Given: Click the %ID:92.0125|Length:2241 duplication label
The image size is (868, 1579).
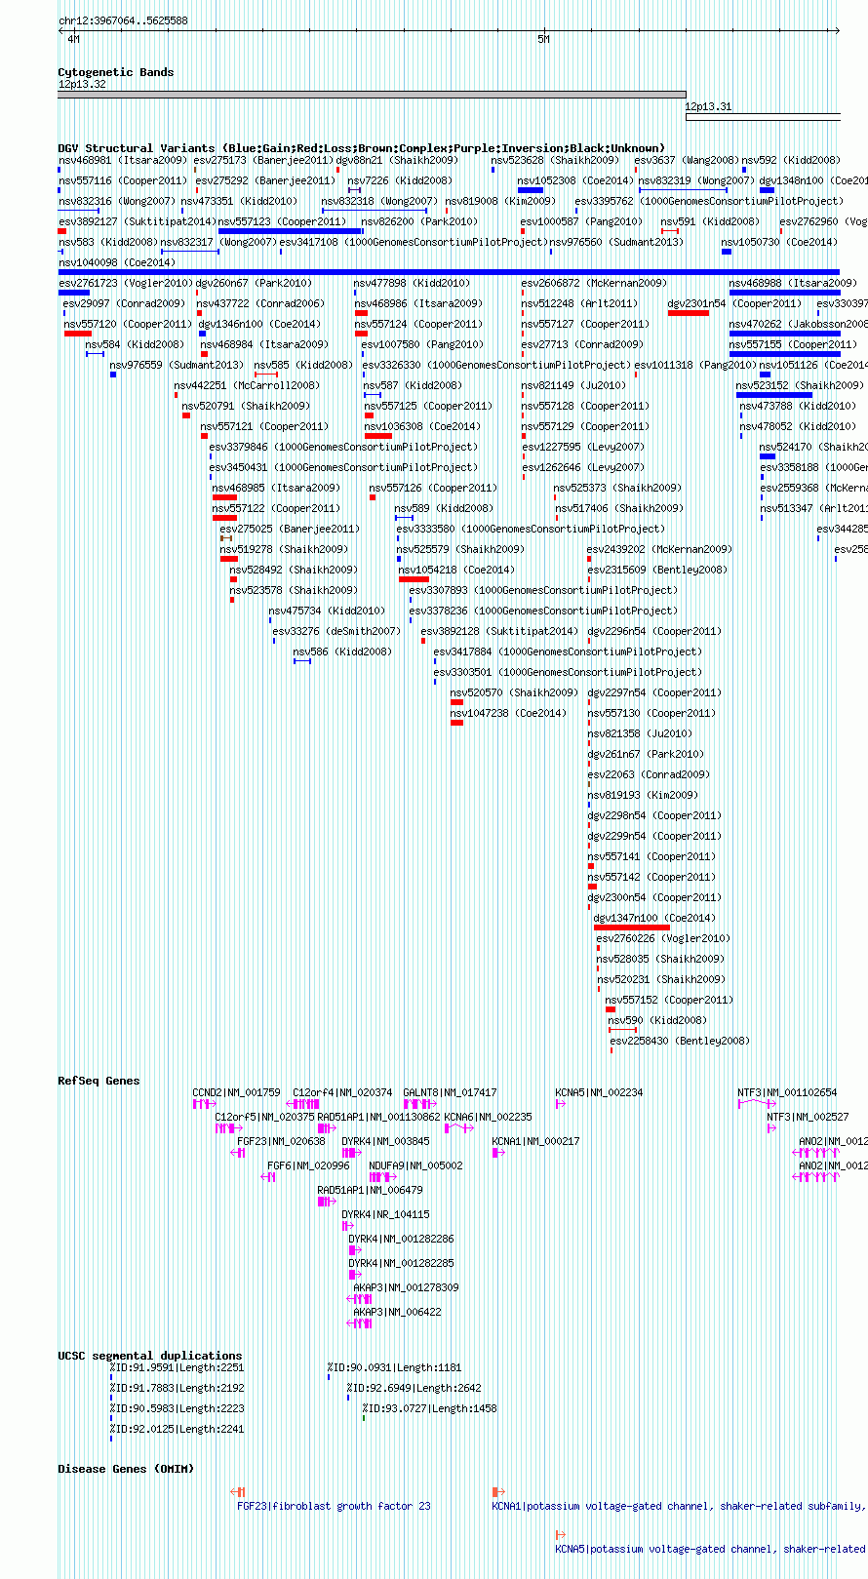Looking at the screenshot, I should pos(178,1429).
